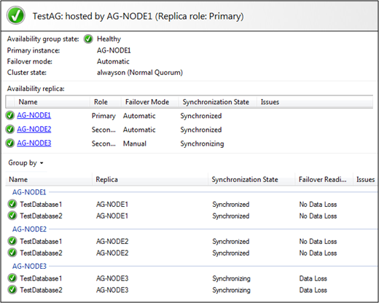Click the status icon for TestDatabase1 on AG-NODE3

click(12, 278)
